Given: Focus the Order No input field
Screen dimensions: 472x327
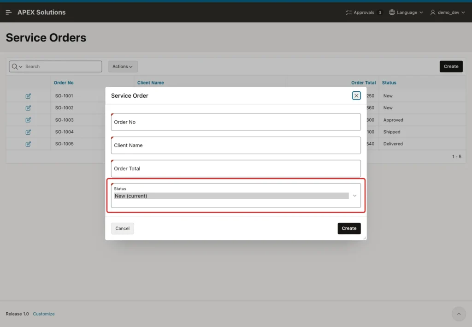Looking at the screenshot, I should pos(236,122).
